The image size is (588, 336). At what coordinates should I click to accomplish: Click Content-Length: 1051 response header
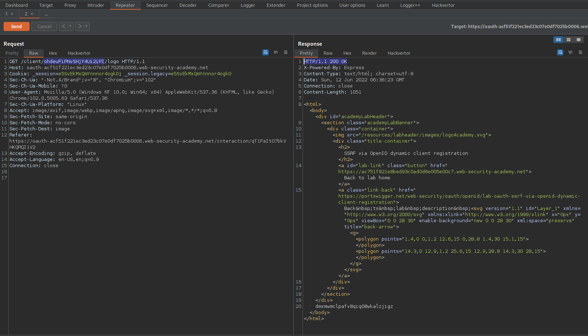[333, 92]
